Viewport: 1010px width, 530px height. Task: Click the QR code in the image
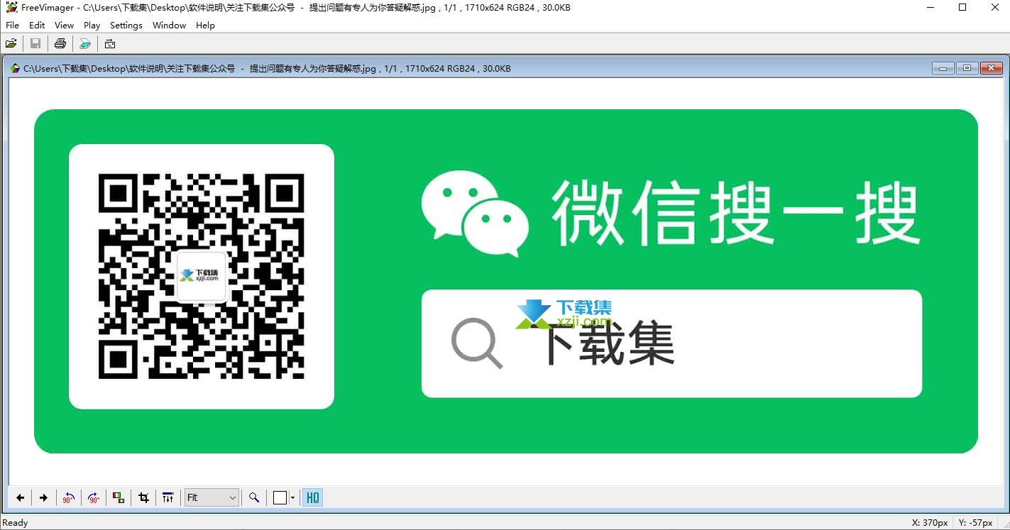point(201,276)
